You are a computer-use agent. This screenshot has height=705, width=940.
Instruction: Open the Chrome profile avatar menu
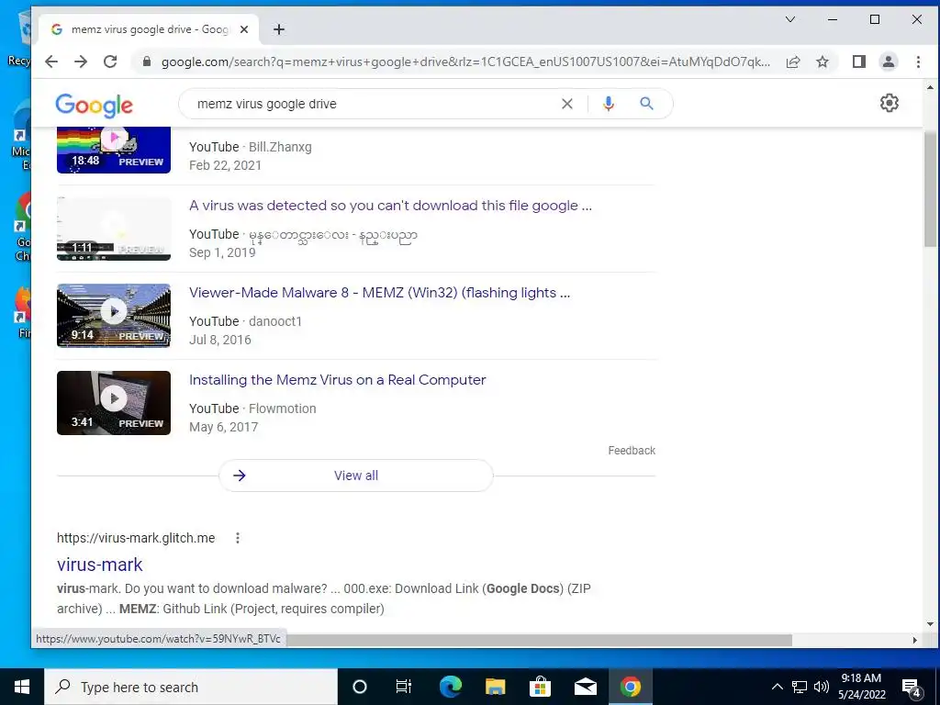point(889,62)
